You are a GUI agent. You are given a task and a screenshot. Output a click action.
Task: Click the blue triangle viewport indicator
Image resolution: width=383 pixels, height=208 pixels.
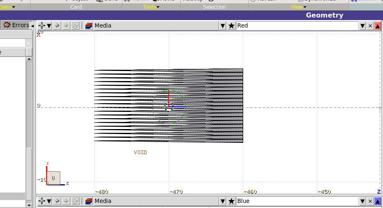pyautogui.click(x=378, y=201)
